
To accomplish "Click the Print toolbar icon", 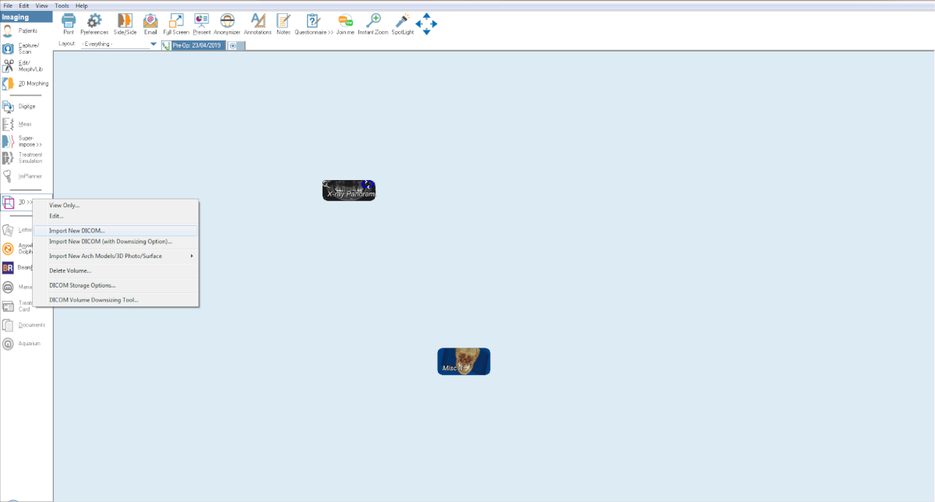I will [x=69, y=21].
